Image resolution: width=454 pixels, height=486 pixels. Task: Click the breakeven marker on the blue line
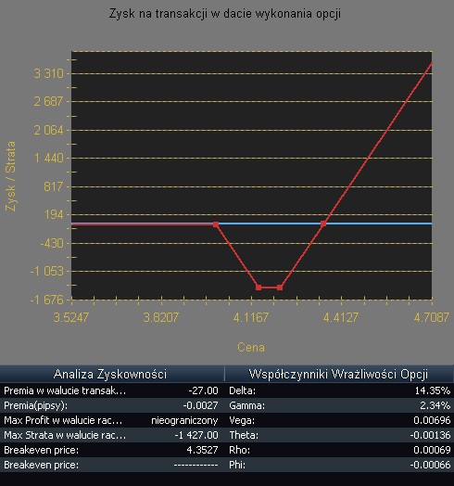point(323,224)
